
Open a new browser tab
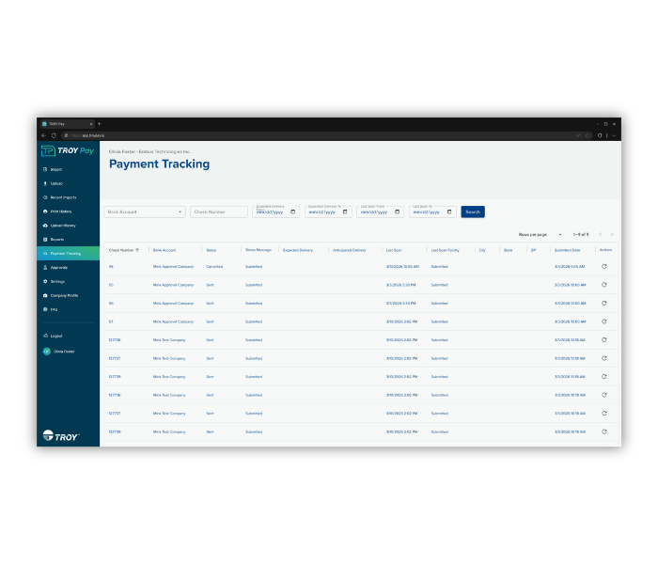point(99,124)
